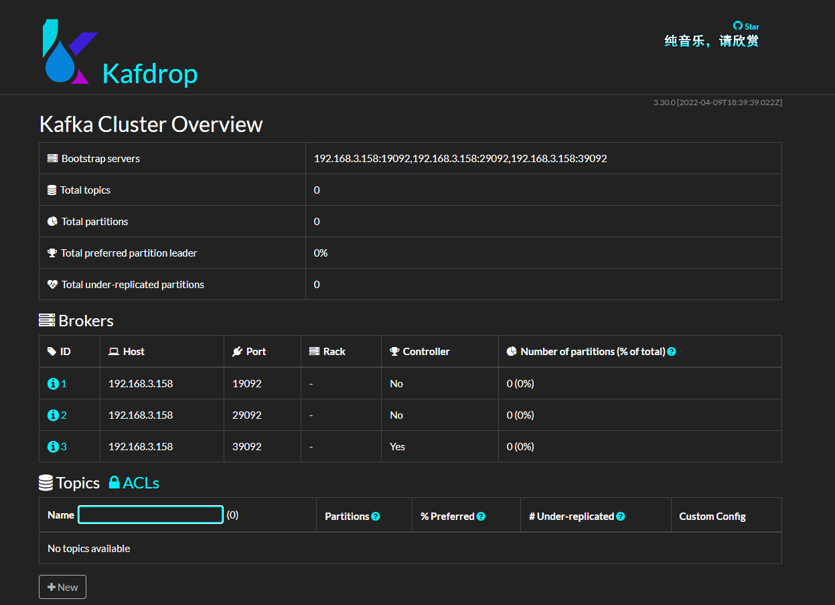835x605 pixels.
Task: Open broker ID 1 link
Action: coord(64,384)
